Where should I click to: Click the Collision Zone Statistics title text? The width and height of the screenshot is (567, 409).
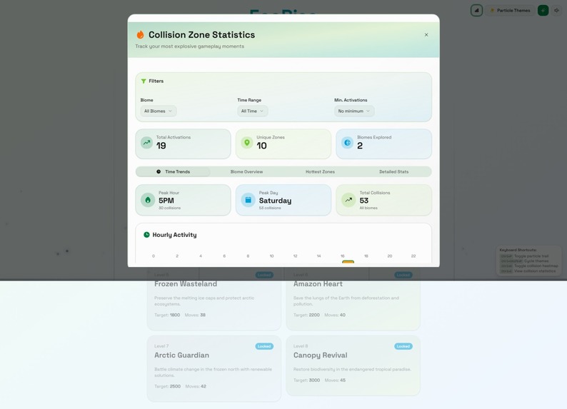tap(202, 35)
